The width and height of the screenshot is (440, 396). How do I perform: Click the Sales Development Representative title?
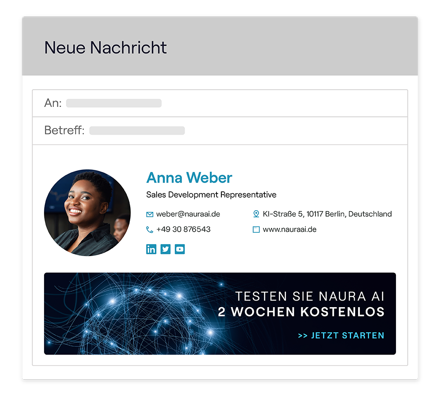pos(211,195)
